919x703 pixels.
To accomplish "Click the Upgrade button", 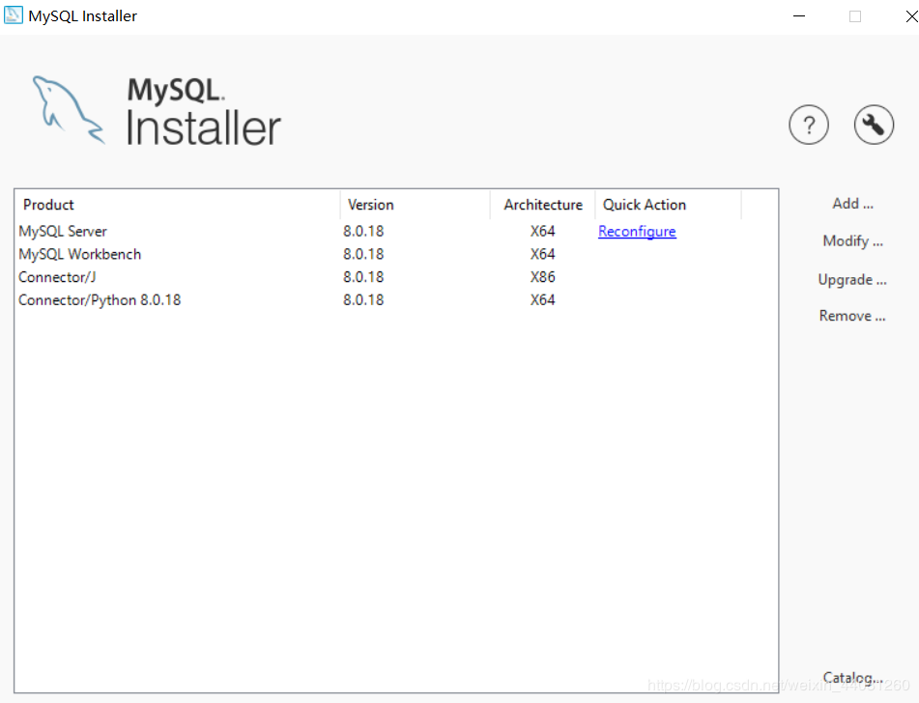I will point(851,279).
